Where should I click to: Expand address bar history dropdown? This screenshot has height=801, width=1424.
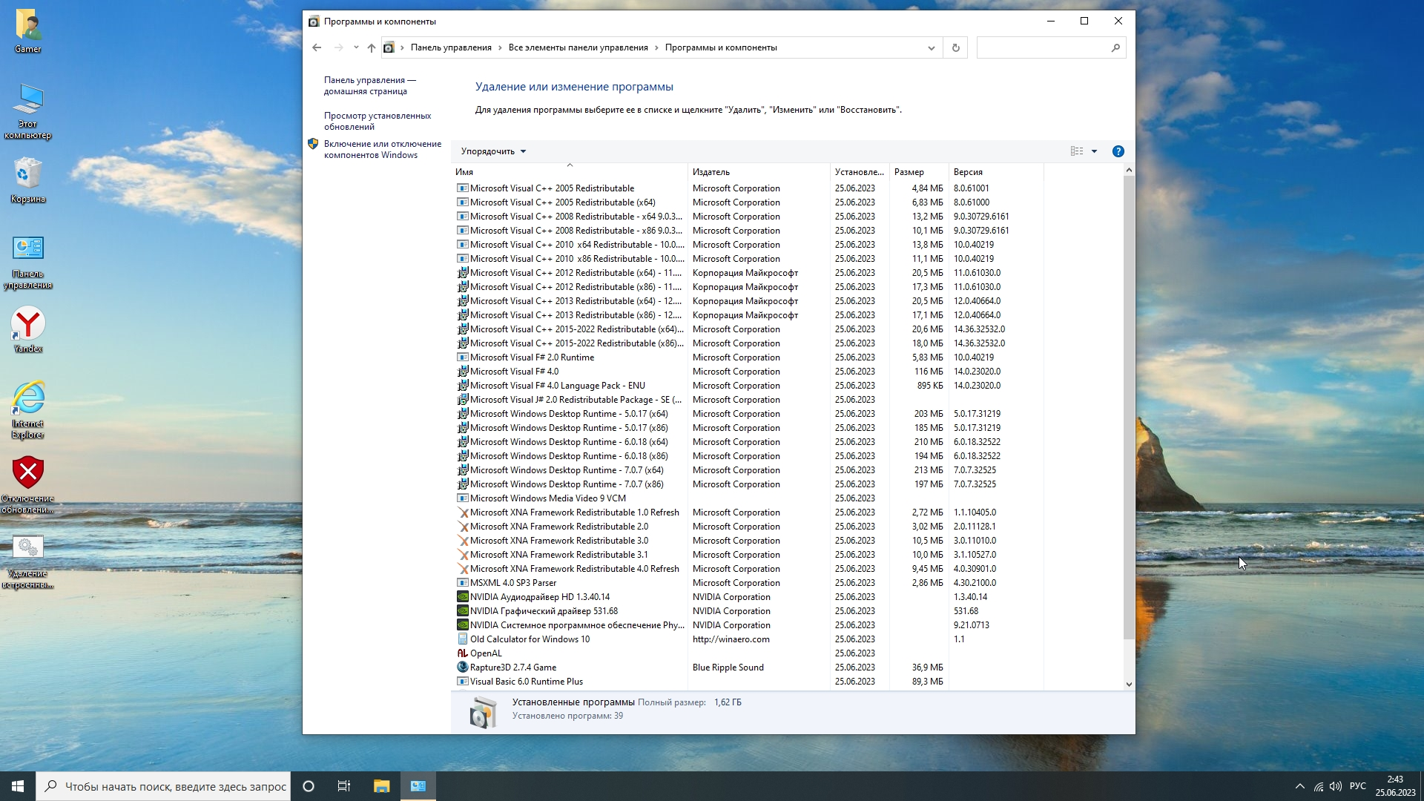(x=931, y=47)
